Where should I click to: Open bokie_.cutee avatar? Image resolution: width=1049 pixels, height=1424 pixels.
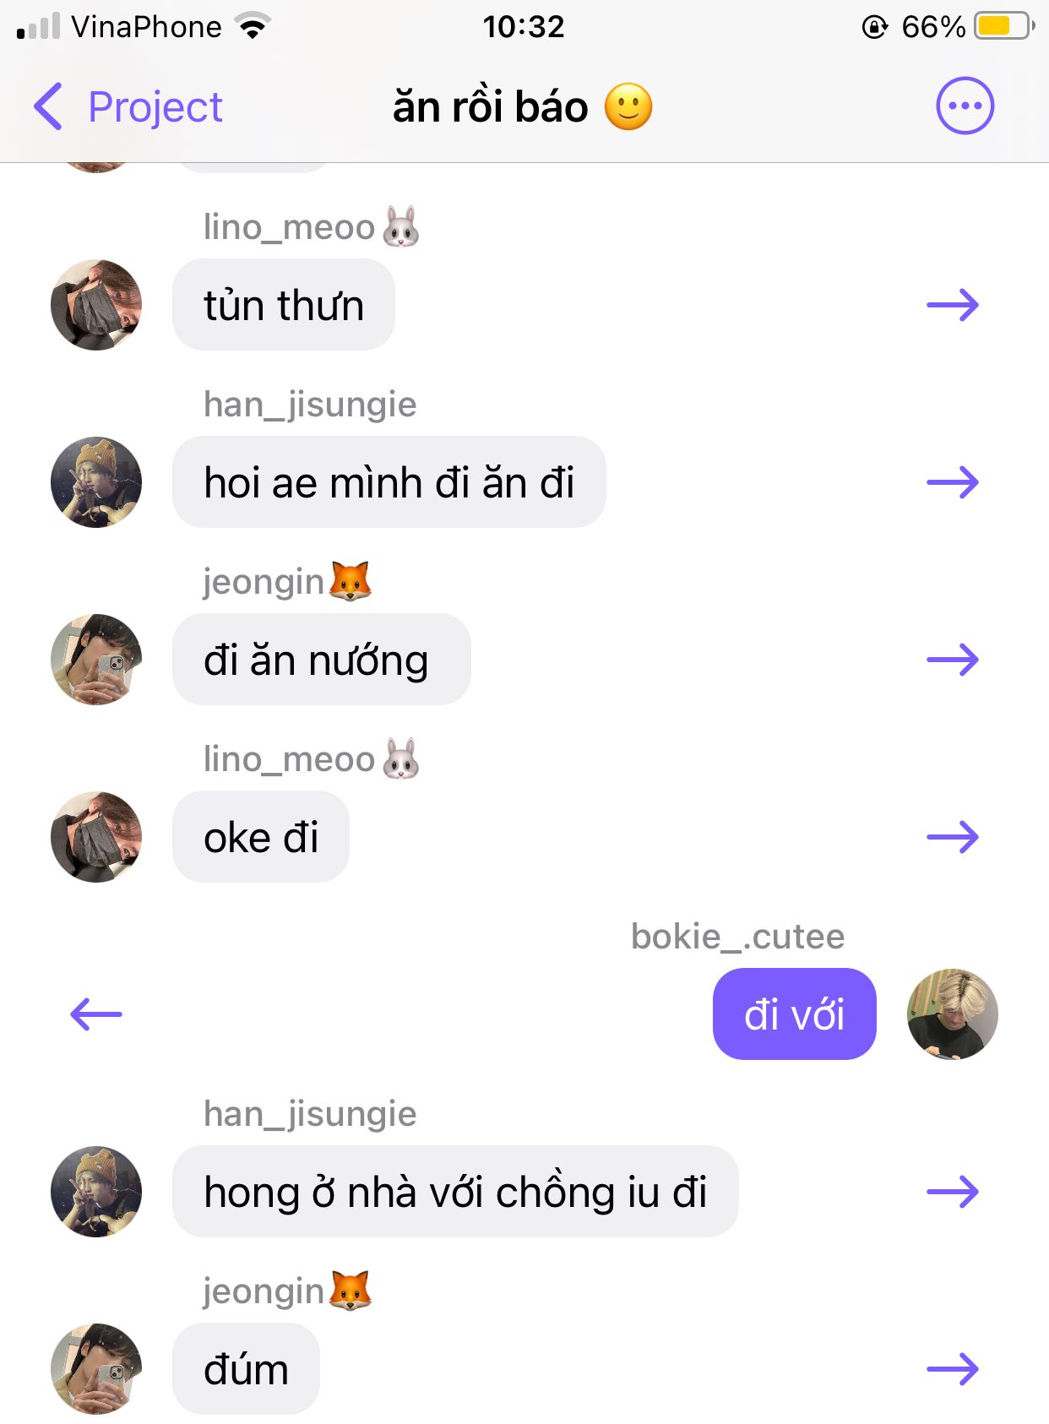click(x=952, y=1014)
